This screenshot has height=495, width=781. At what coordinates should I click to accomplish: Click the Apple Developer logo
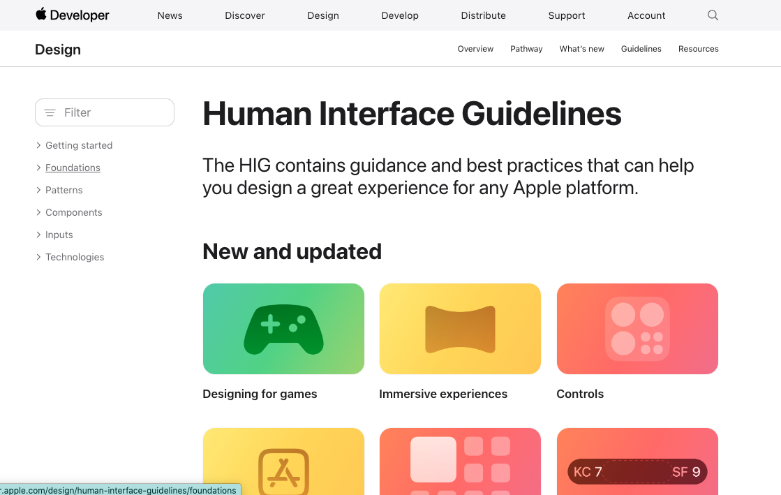pos(73,15)
